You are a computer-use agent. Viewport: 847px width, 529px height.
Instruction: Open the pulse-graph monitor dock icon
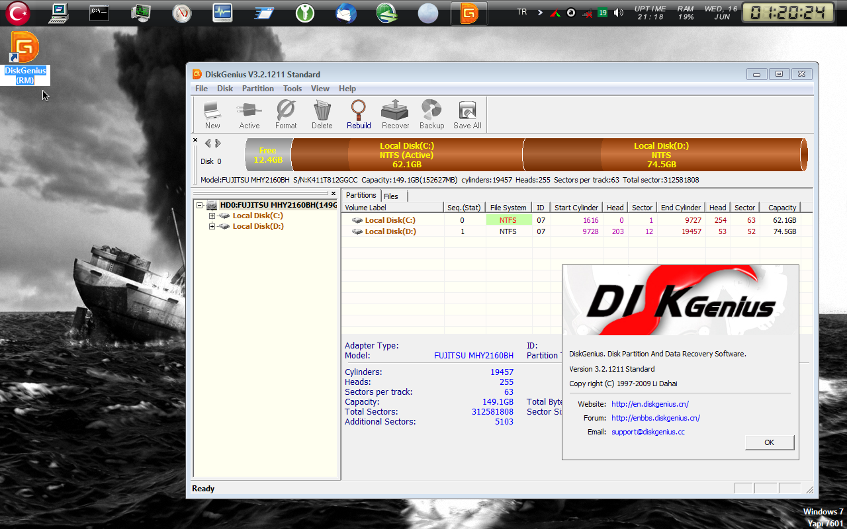point(223,13)
